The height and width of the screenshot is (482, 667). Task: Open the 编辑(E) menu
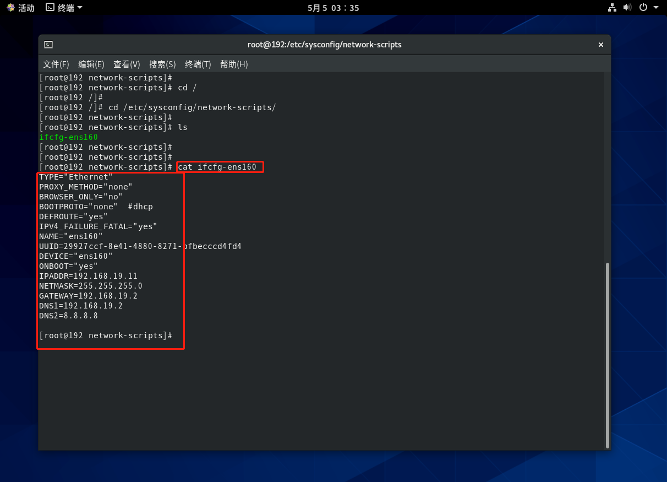91,64
